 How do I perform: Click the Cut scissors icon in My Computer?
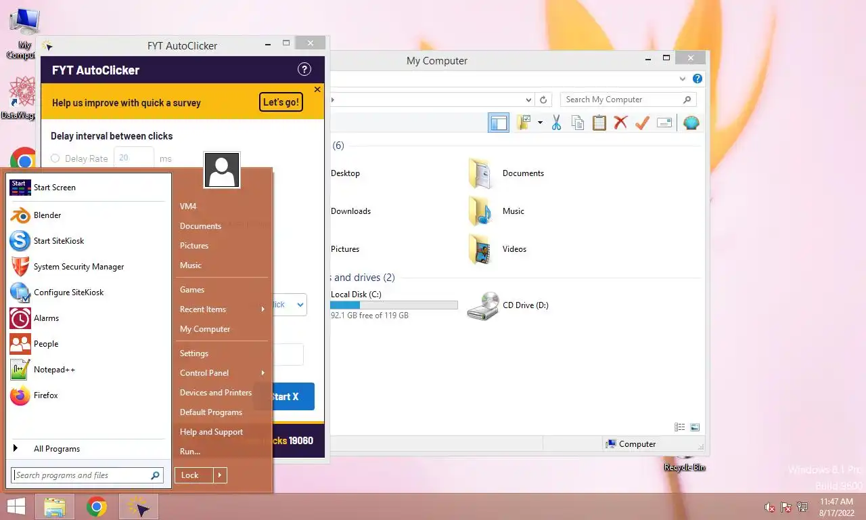(x=556, y=123)
